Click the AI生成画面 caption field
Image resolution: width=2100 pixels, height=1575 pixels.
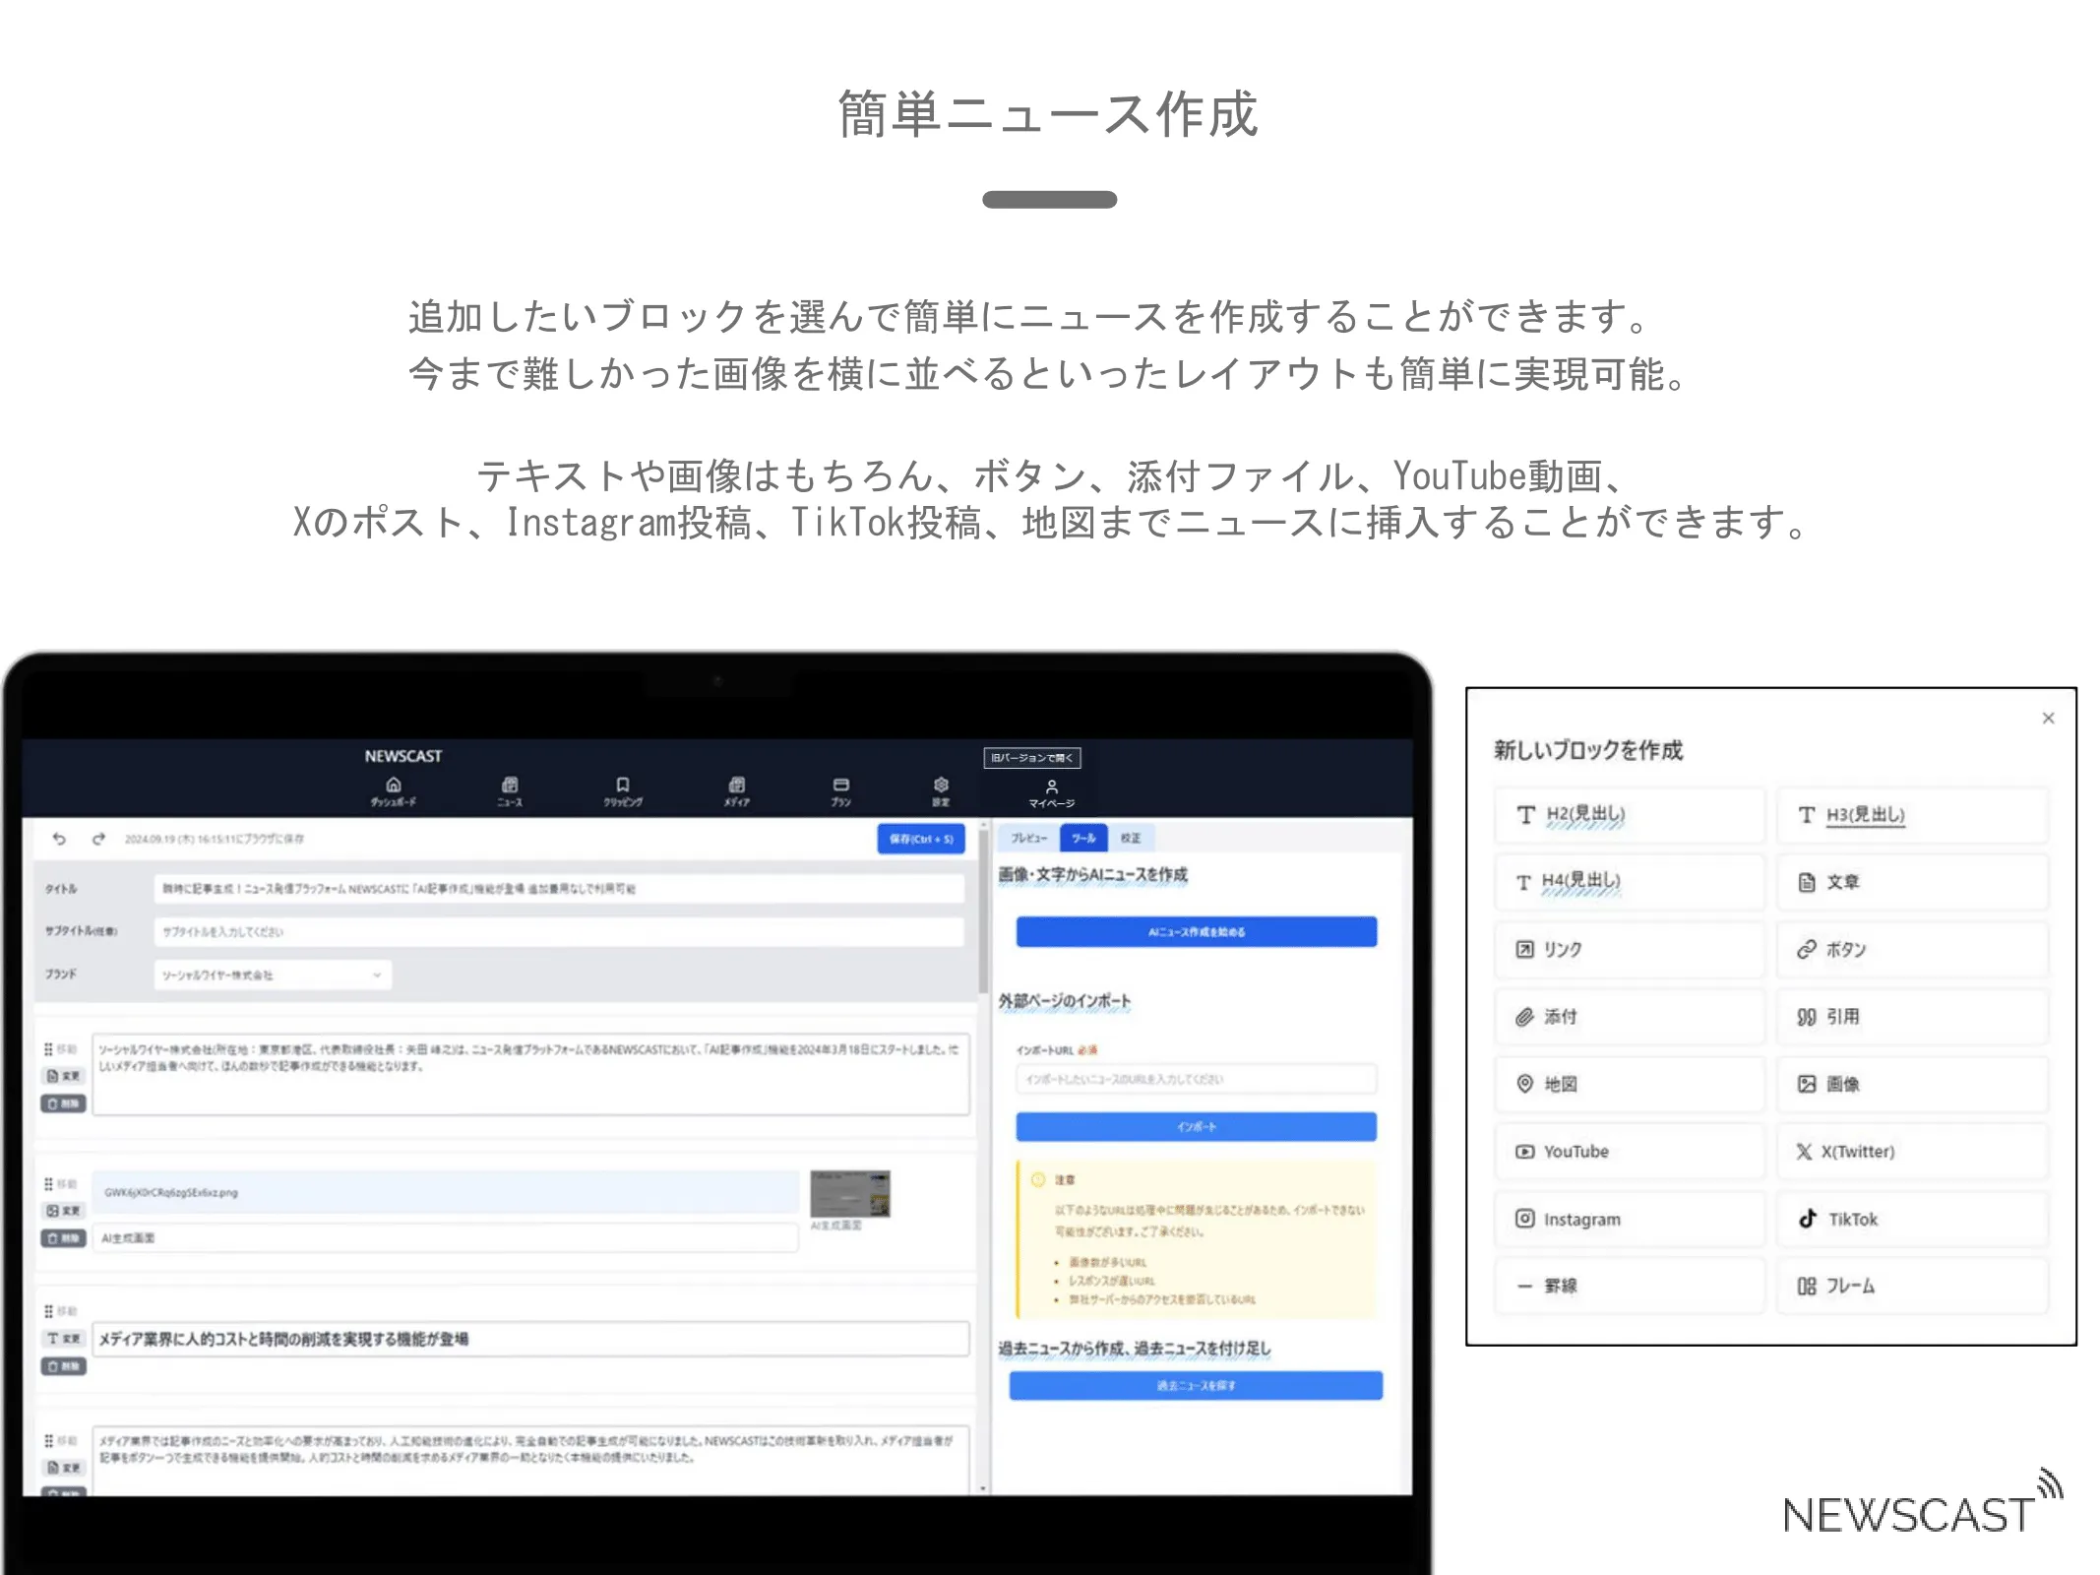[x=445, y=1238]
